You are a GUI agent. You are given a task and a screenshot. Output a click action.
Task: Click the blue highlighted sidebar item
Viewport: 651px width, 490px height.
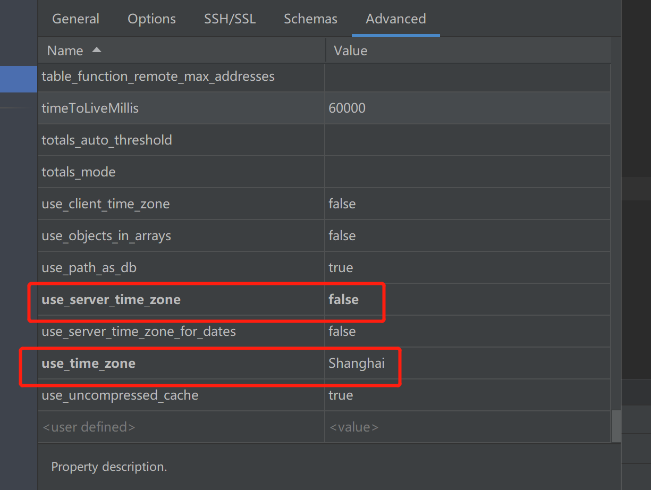point(19,79)
